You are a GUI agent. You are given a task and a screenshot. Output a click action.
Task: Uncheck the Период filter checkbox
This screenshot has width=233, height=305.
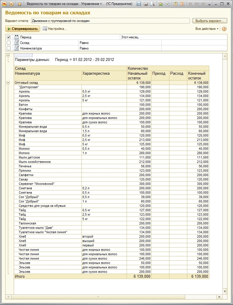coord(8,37)
